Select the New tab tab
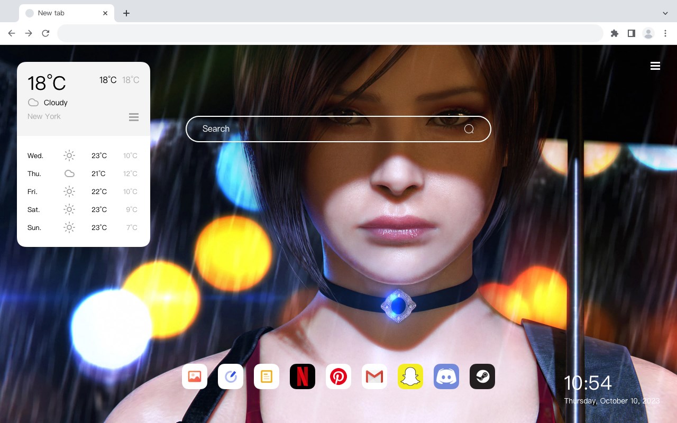The height and width of the screenshot is (423, 677). (67, 13)
